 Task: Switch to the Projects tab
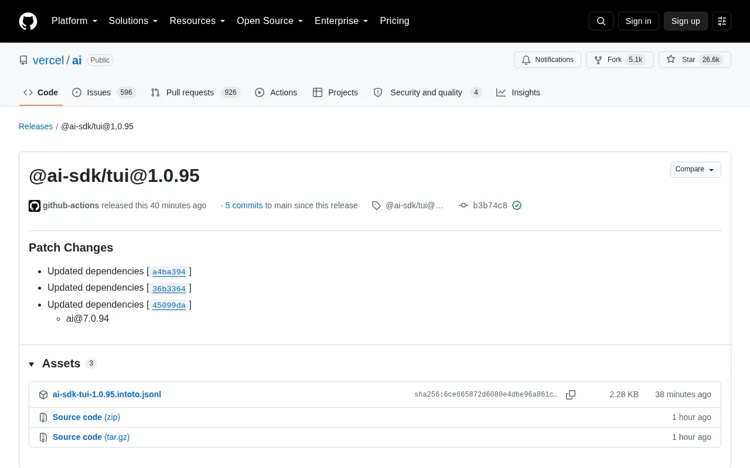(335, 92)
